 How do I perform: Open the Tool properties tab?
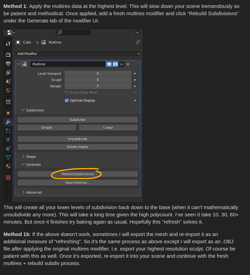click(8, 43)
